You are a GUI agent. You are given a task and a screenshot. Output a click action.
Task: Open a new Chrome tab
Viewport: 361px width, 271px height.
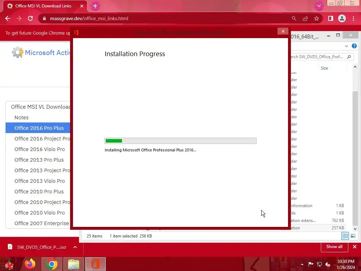coord(95,6)
